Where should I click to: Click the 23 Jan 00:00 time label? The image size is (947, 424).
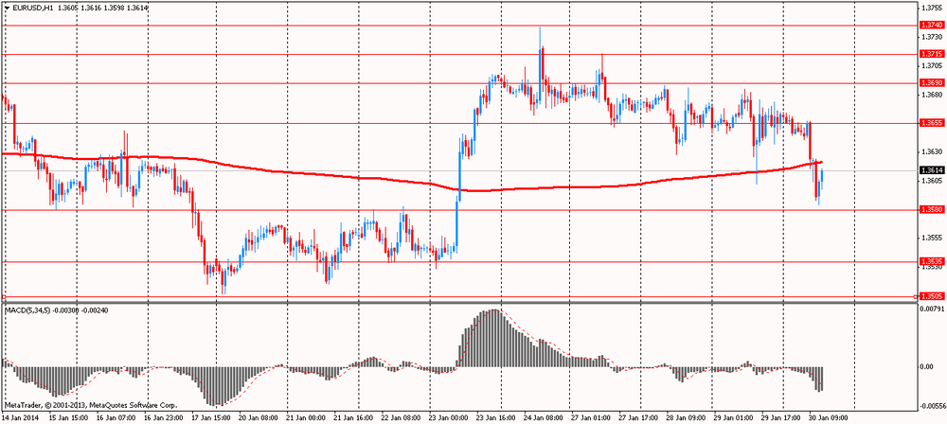(448, 417)
